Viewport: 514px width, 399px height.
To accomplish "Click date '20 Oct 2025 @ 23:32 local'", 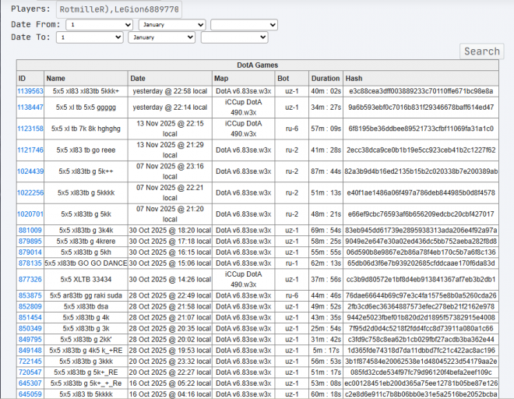I will [170, 362].
